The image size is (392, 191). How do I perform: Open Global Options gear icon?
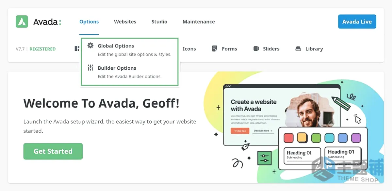[x=90, y=45]
